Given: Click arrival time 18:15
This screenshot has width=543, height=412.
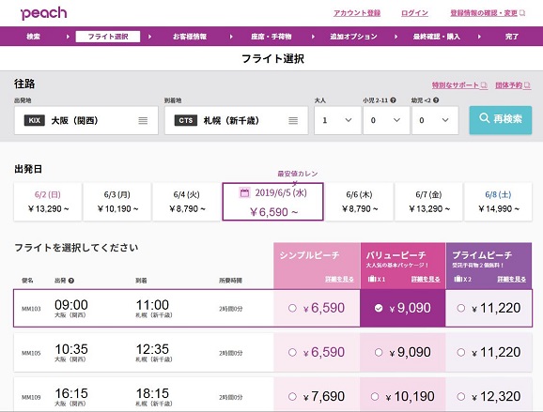Looking at the screenshot, I should [152, 393].
